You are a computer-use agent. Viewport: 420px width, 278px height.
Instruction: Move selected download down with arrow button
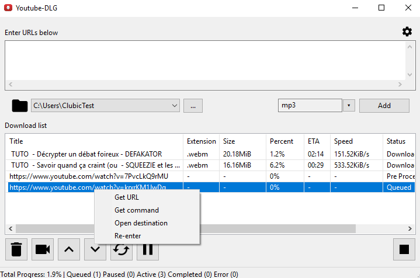pos(95,251)
